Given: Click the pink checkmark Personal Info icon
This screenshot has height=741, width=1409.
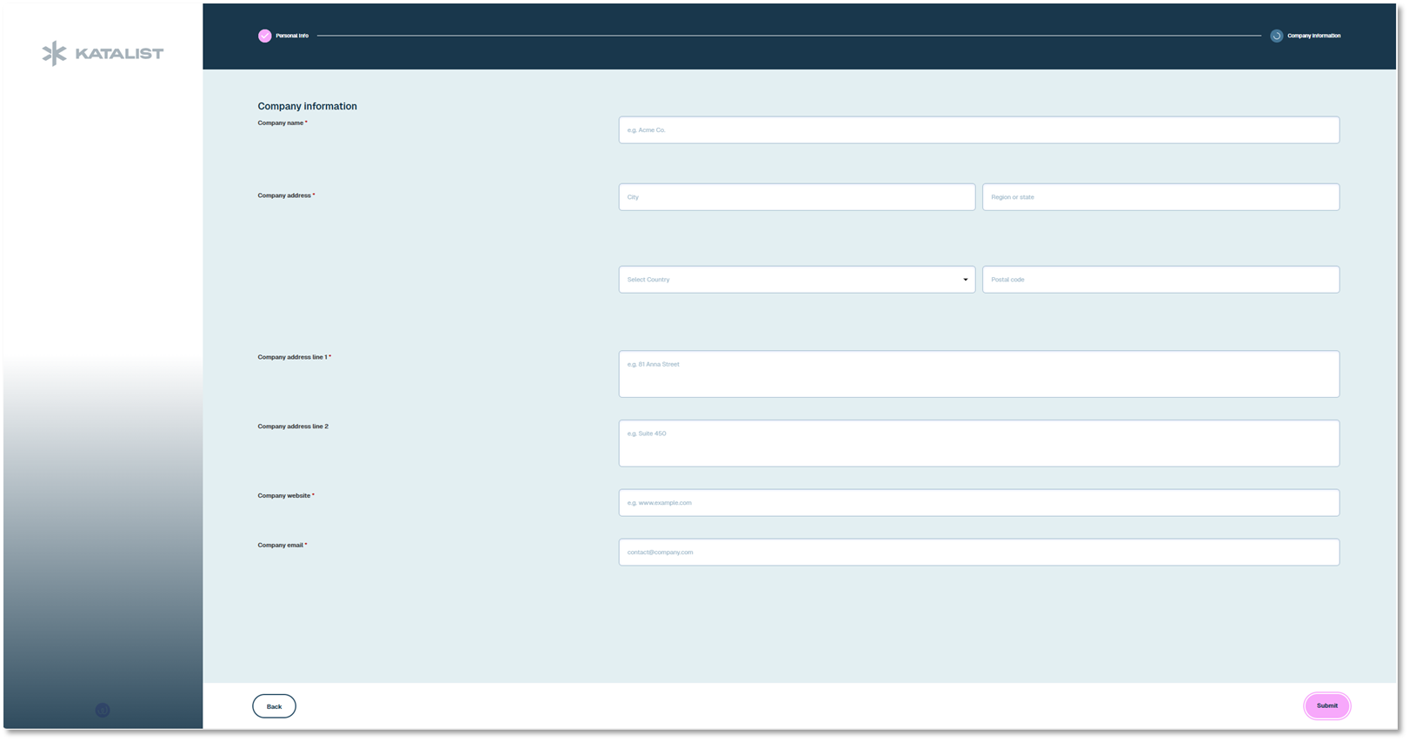Looking at the screenshot, I should click(x=264, y=36).
